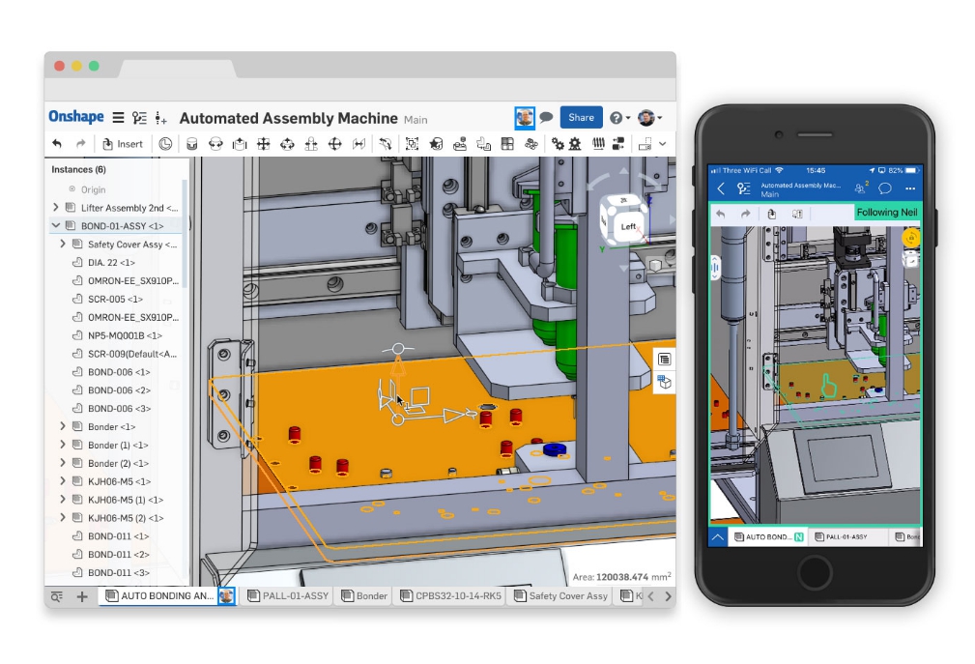This screenshot has height=664, width=975.
Task: Click the Main branch label in desktop header
Action: (416, 120)
